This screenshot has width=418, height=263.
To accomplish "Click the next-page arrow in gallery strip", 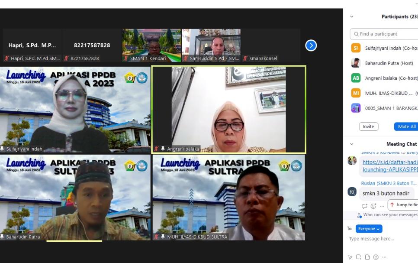I will 311,45.
